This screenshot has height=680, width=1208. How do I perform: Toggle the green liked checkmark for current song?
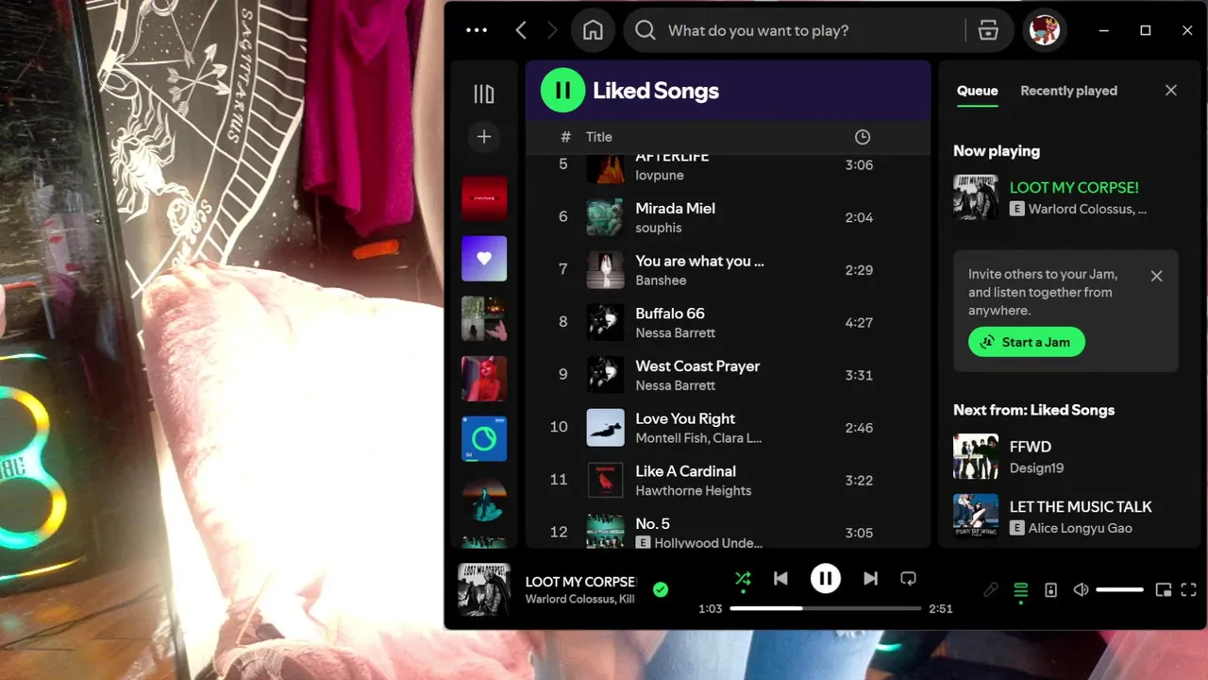click(x=661, y=590)
